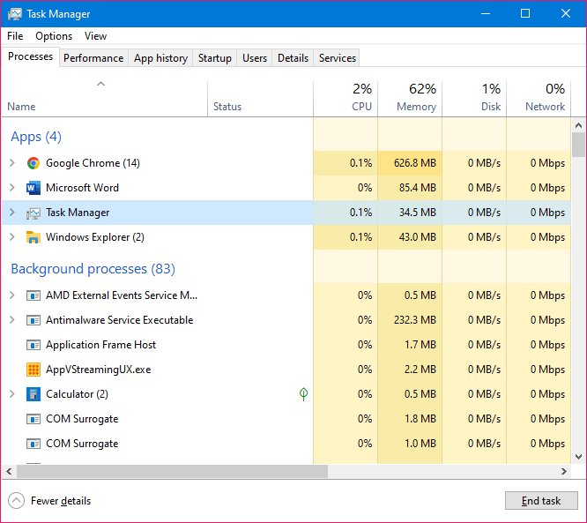This screenshot has width=587, height=523.
Task: Click the Antimalware Service Executable icon
Action: (x=33, y=320)
